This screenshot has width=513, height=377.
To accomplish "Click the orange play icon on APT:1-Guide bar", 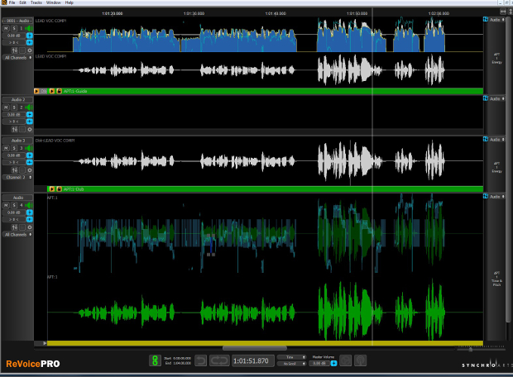I will 51,91.
